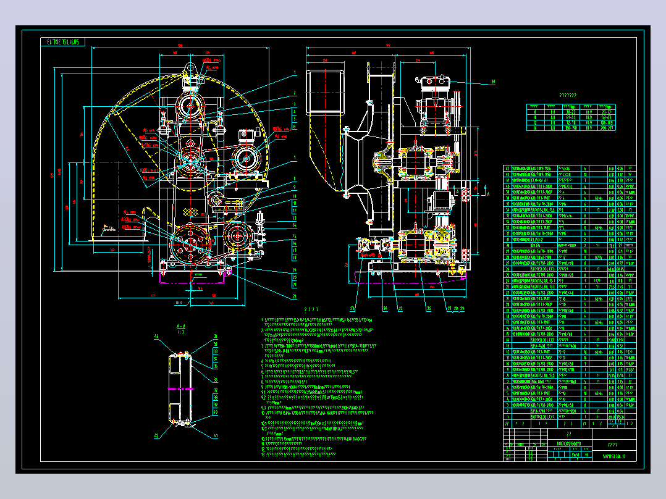Screen dimensions: 666x499
Task: Select balloon number 26 below the side view
Action: pyautogui.click(x=428, y=309)
